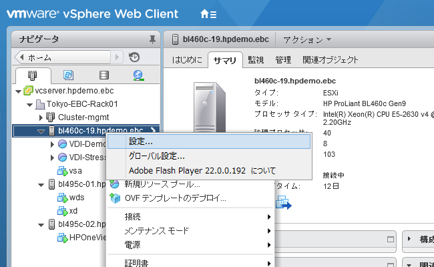This screenshot has height=267, width=434.
Task: Collapse the vcserver.hpdemo.ebc tree node
Action: 18,91
